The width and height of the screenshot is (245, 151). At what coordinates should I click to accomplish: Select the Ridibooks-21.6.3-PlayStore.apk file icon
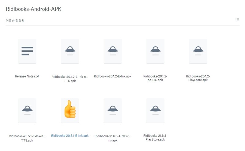[x=155, y=111]
